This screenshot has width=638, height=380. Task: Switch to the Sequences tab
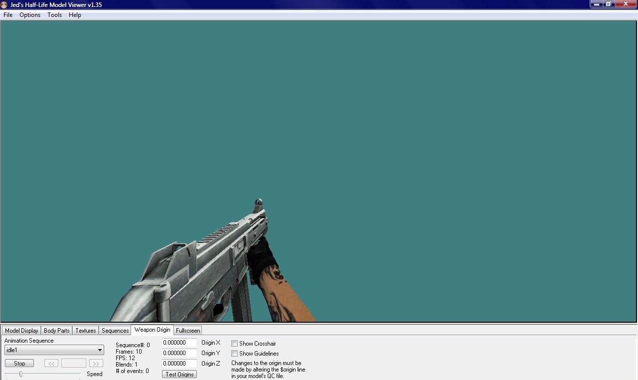click(x=115, y=330)
